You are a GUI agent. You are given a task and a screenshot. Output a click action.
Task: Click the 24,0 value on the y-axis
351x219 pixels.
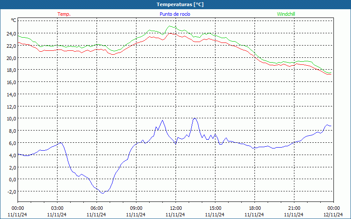point(11,34)
